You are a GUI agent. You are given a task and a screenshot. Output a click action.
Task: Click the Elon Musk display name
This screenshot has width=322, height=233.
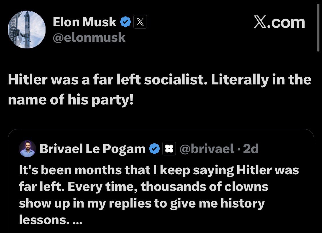pyautogui.click(x=84, y=22)
